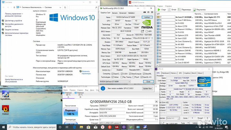Click the Parameters icon in AIDA64 toolbar

coord(179,10)
